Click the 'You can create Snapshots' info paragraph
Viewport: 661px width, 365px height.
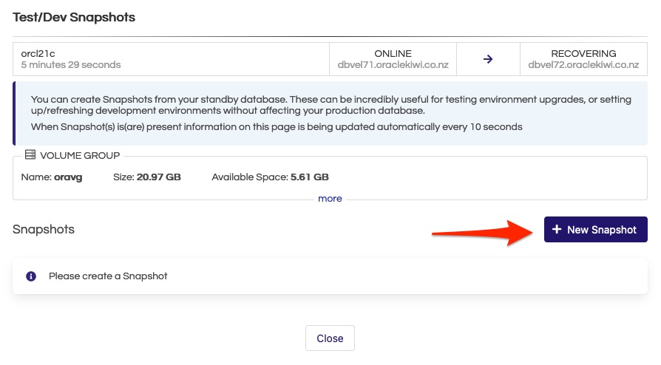pos(331,105)
